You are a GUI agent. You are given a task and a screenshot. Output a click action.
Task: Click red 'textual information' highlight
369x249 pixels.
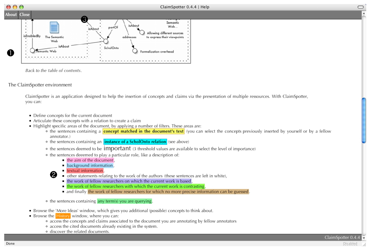pyautogui.click(x=85, y=171)
